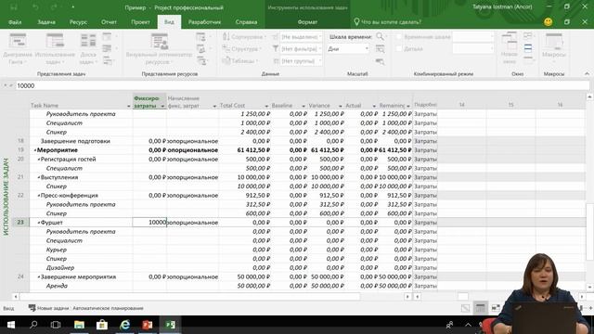The width and height of the screenshot is (594, 334).
Task: Toggle the Временная шкала checkbox
Action: coord(398,37)
